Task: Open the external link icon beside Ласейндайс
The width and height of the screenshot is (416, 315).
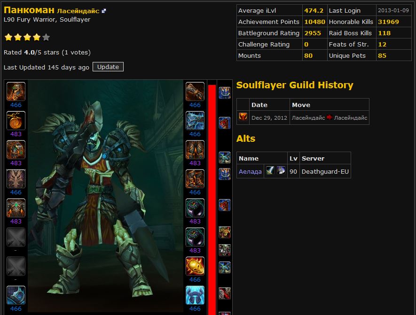Action: [104, 11]
